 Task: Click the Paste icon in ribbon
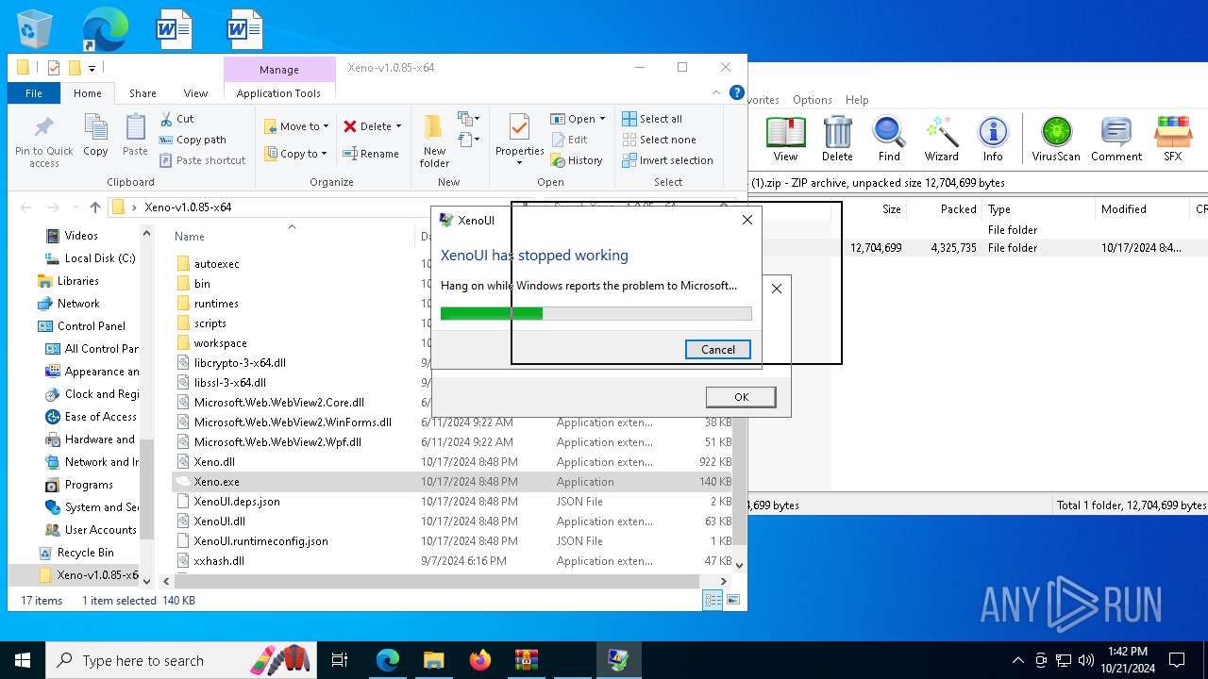(x=135, y=127)
